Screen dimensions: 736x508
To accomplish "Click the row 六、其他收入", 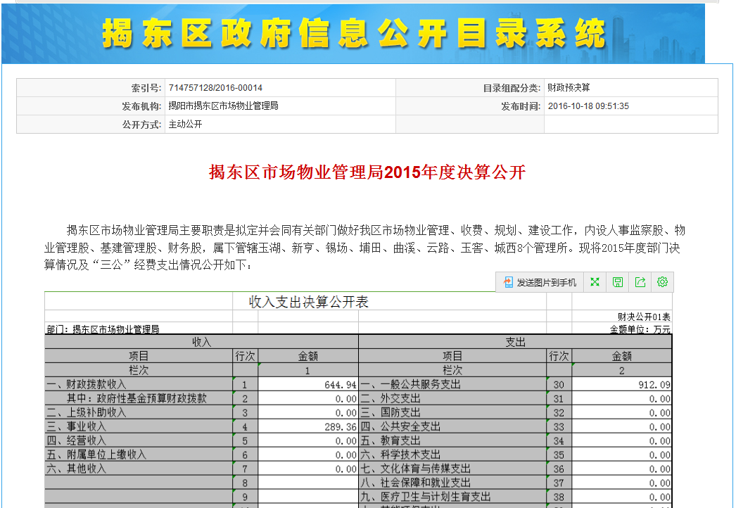I will [x=77, y=469].
